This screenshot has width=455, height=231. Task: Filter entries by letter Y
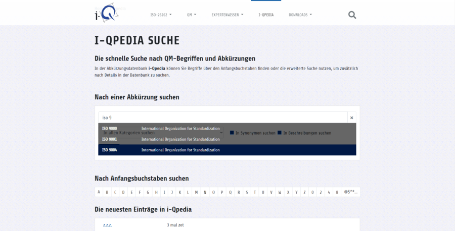point(296,192)
